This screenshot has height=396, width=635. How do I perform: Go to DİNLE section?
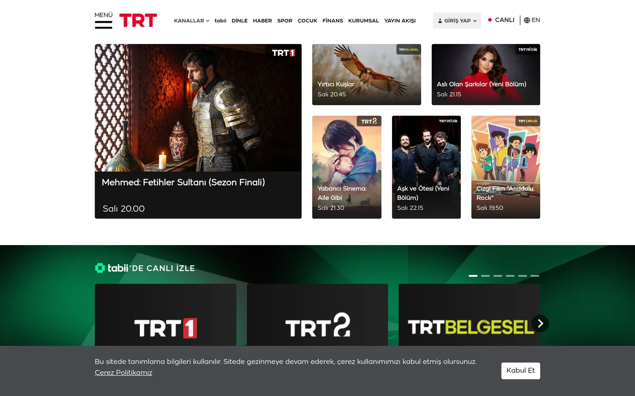tap(239, 21)
